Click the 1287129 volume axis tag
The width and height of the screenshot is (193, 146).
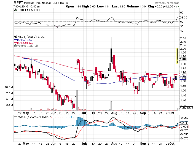[186, 108]
